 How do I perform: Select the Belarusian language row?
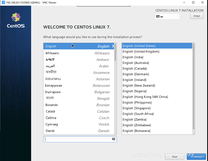[79, 85]
